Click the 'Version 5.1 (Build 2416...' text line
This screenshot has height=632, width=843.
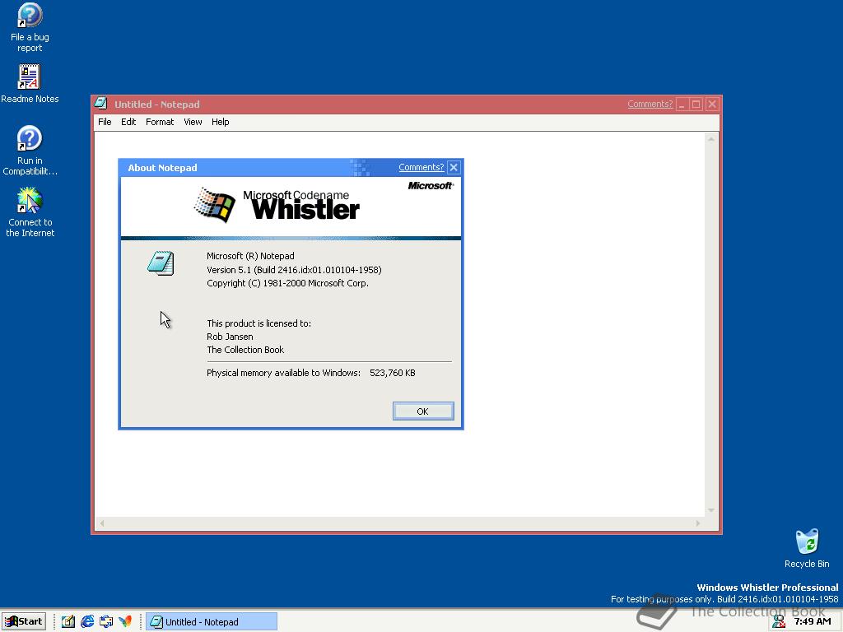pos(294,270)
